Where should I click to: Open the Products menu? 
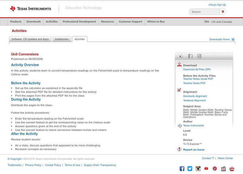pos(16,22)
